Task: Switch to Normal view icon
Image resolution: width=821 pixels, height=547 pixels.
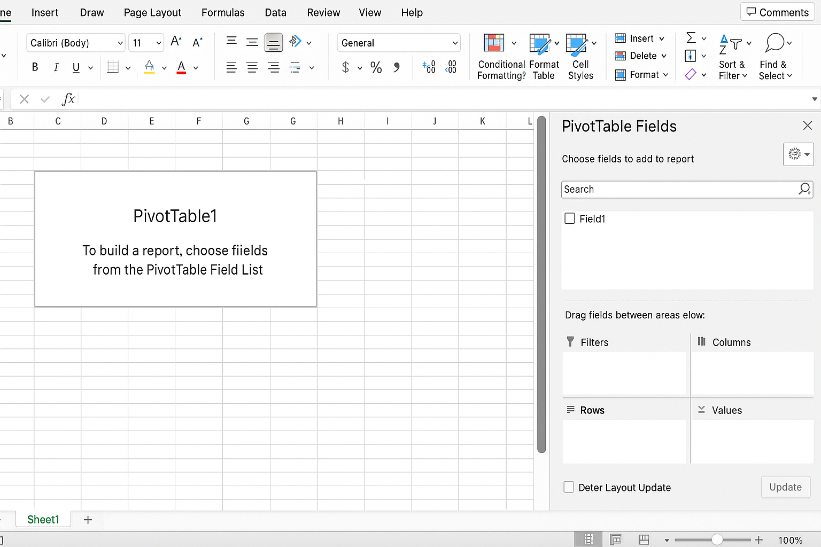Action: click(588, 540)
